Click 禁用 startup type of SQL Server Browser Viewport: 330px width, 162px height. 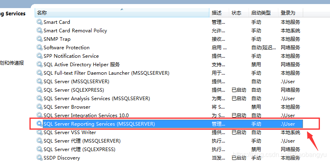coord(256,107)
